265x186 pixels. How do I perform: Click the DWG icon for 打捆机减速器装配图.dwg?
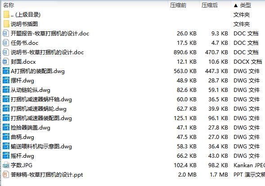click(6, 118)
